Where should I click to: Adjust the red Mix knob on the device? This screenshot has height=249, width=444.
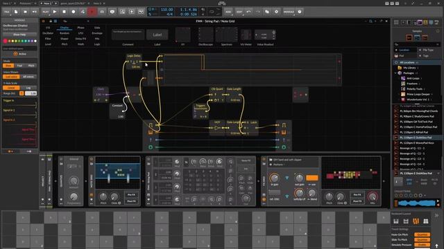pyautogui.click(x=373, y=196)
